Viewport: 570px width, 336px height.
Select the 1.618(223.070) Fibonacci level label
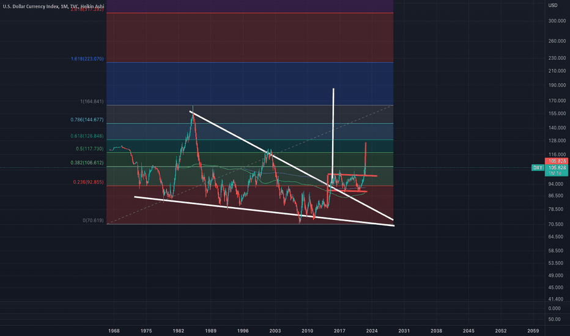[87, 59]
